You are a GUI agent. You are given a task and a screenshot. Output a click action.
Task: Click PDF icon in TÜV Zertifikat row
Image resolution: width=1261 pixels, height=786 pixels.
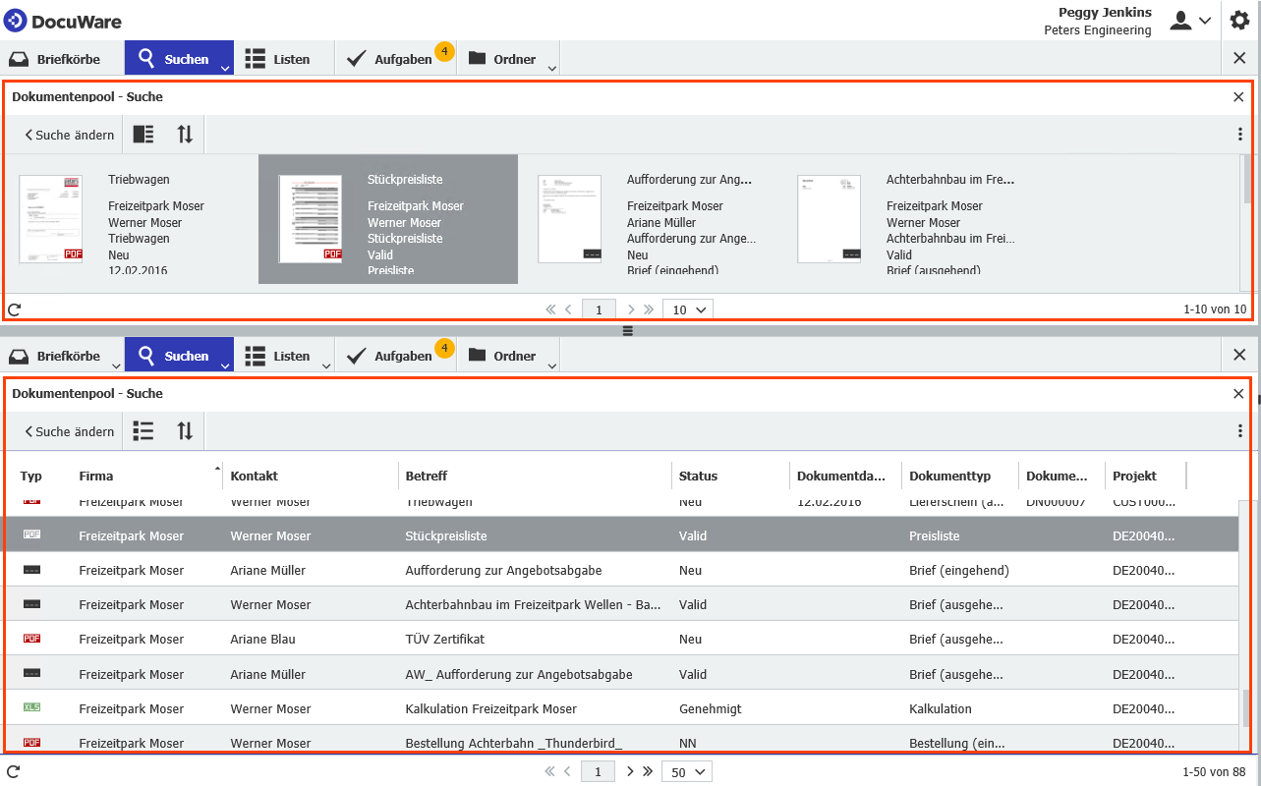[31, 639]
